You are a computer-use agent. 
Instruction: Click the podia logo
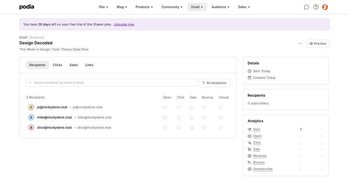pos(27,7)
